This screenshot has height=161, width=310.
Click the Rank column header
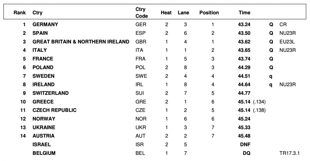tap(20, 13)
